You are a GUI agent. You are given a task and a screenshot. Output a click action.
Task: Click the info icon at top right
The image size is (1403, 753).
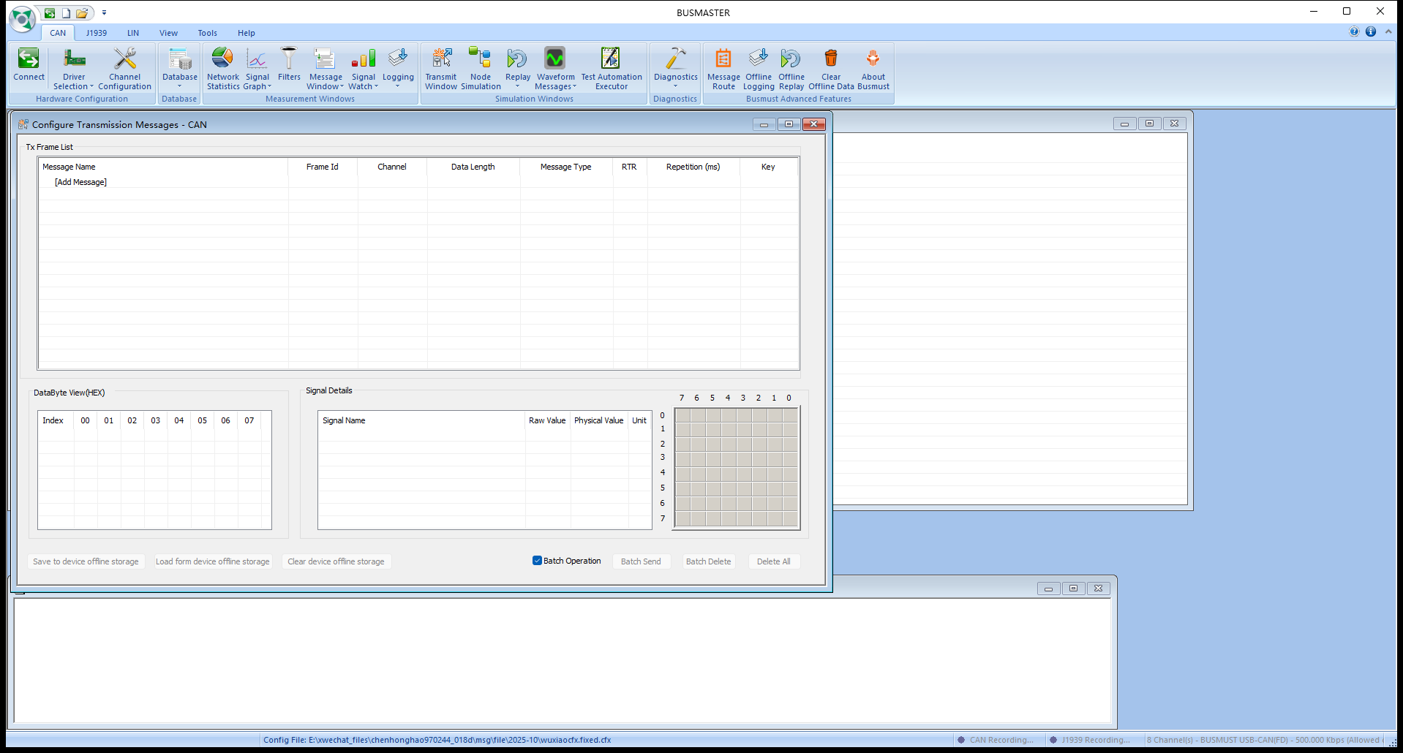[x=1371, y=31]
